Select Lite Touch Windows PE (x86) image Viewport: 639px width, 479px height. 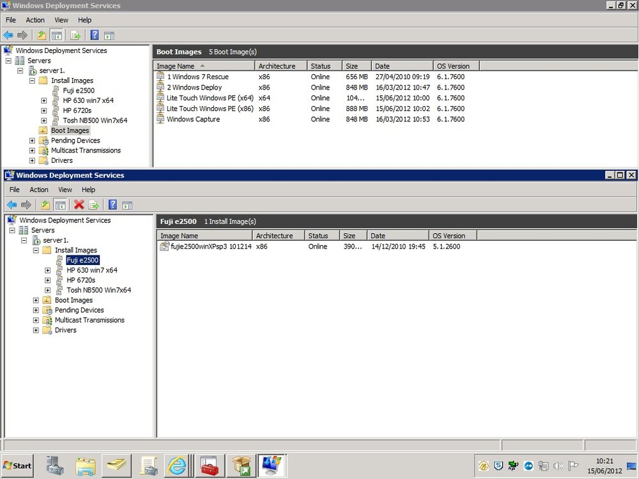(210, 109)
